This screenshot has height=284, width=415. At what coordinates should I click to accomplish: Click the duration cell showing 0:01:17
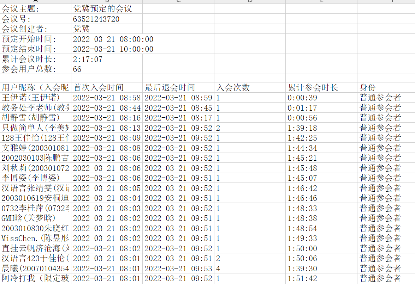click(x=321, y=108)
